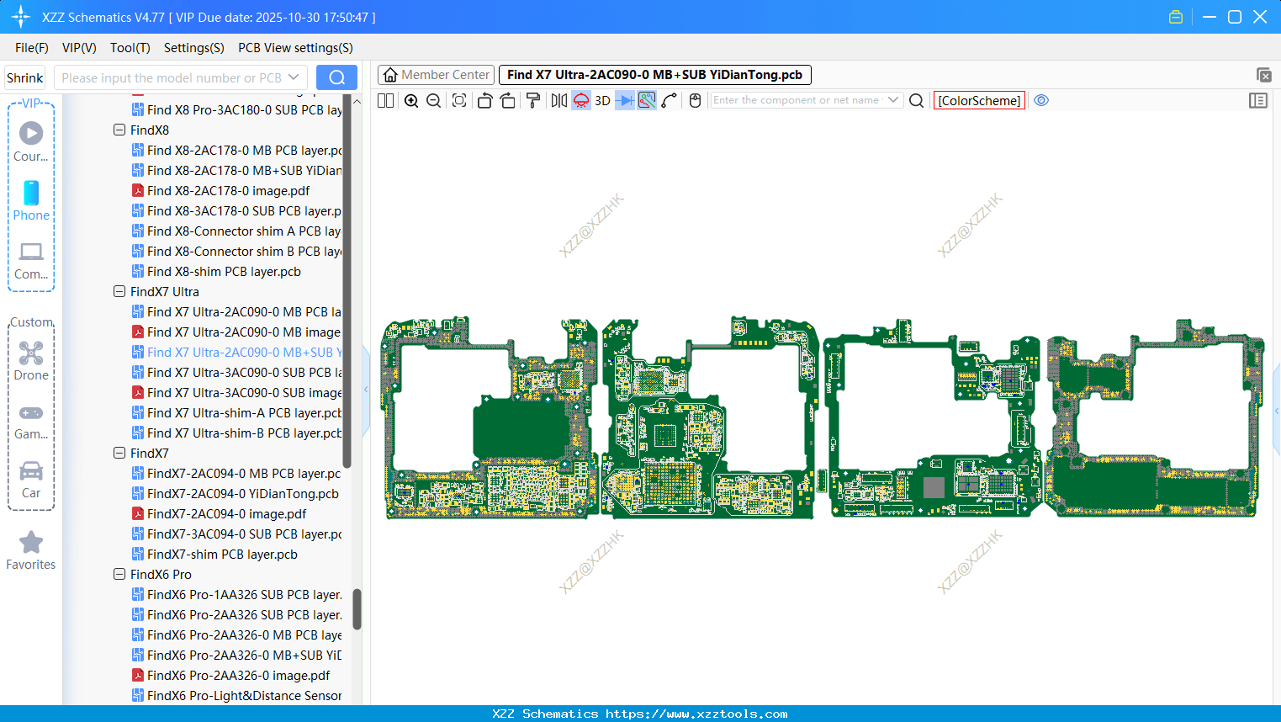Open the Courses section in the sidebar
Screen dimensions: 1281x722
click(31, 141)
